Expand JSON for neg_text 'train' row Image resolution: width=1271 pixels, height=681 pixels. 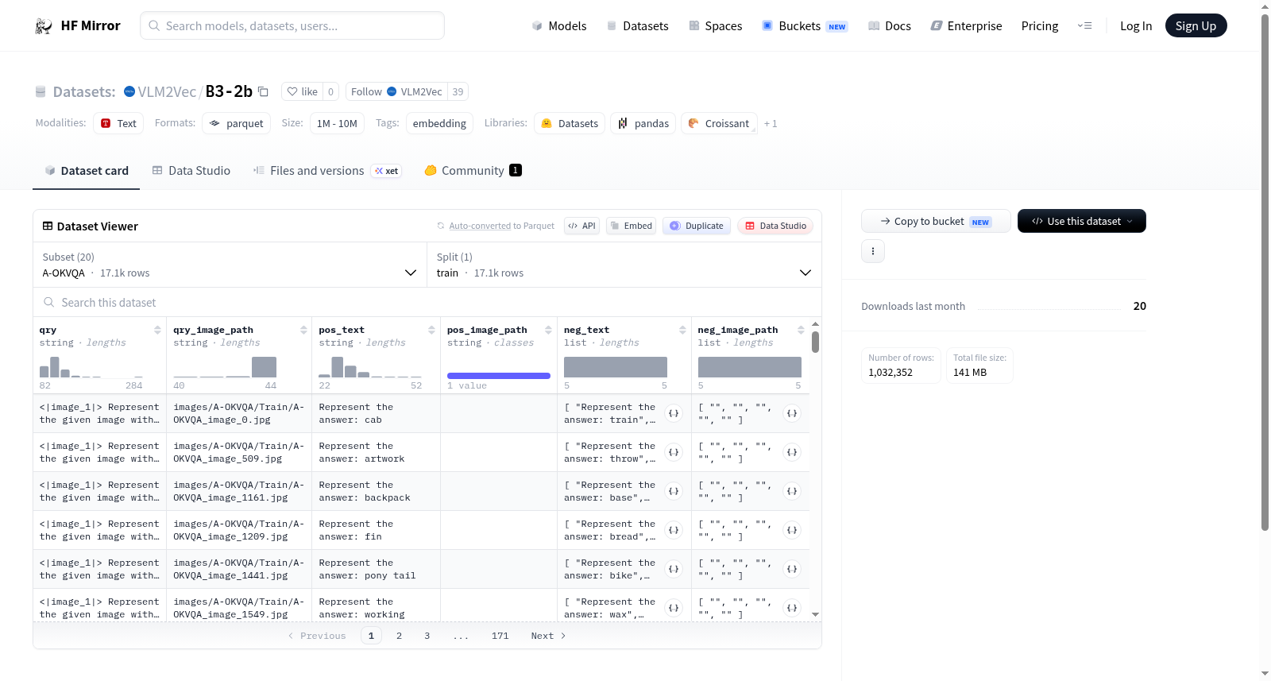674,413
